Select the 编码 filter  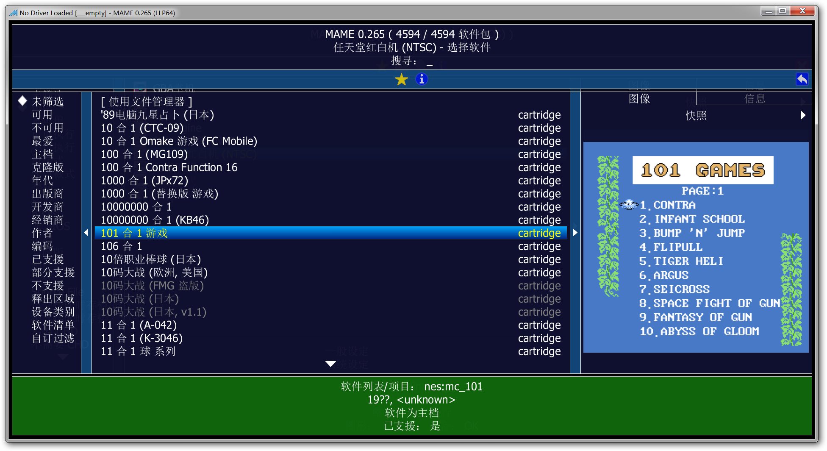pyautogui.click(x=42, y=246)
